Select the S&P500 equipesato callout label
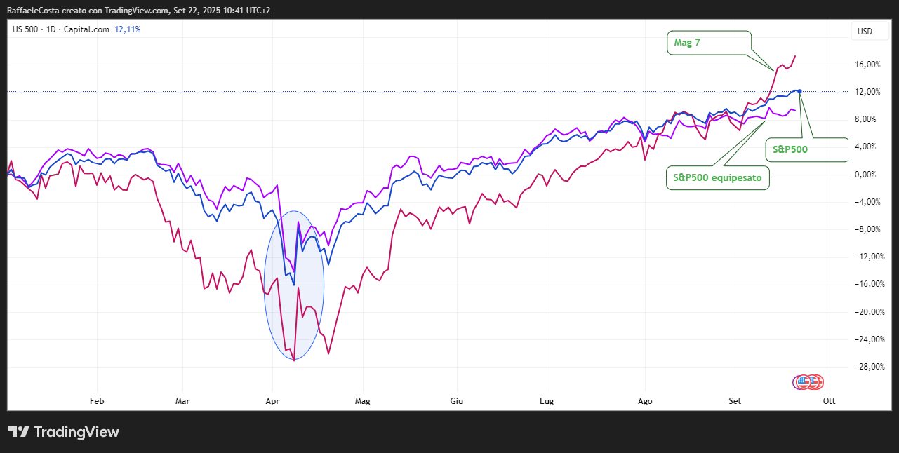 717,178
